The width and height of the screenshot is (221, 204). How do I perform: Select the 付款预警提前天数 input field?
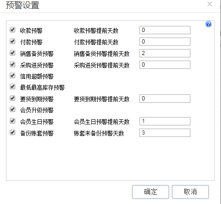pos(165,42)
